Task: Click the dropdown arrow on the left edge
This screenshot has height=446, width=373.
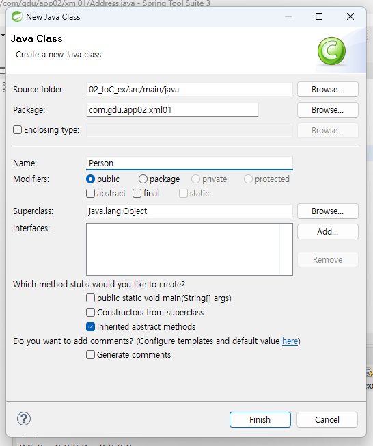Action: 3,35
